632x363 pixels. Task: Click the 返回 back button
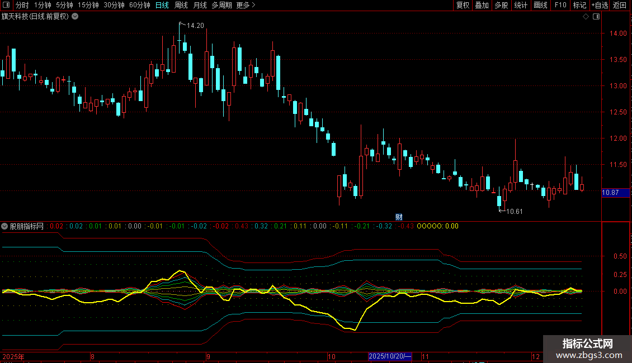click(x=620, y=6)
